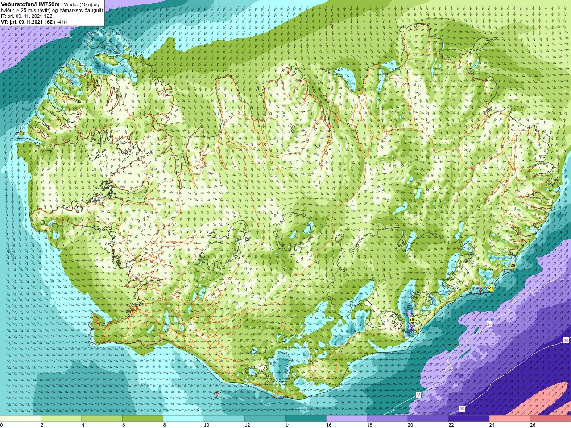Select the olive green 6–8 legend swatch
The width and height of the screenshot is (571, 428).
pyautogui.click(x=143, y=419)
